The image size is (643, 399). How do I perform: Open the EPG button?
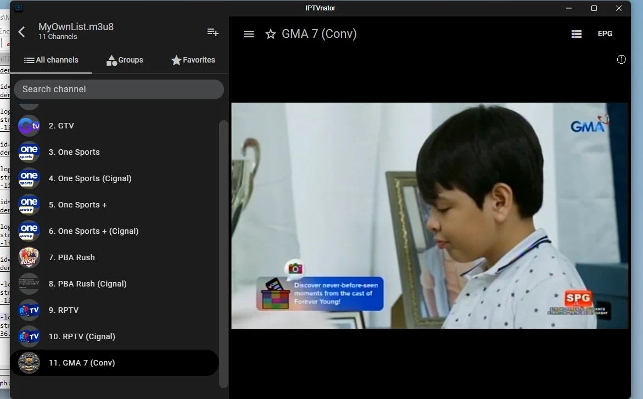click(605, 33)
